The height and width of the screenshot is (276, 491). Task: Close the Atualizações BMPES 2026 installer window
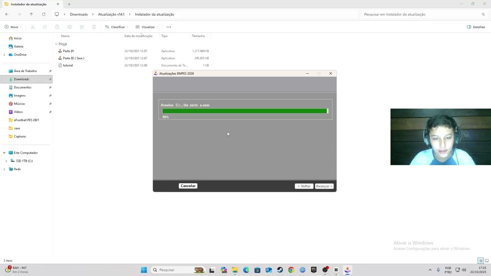click(x=331, y=74)
